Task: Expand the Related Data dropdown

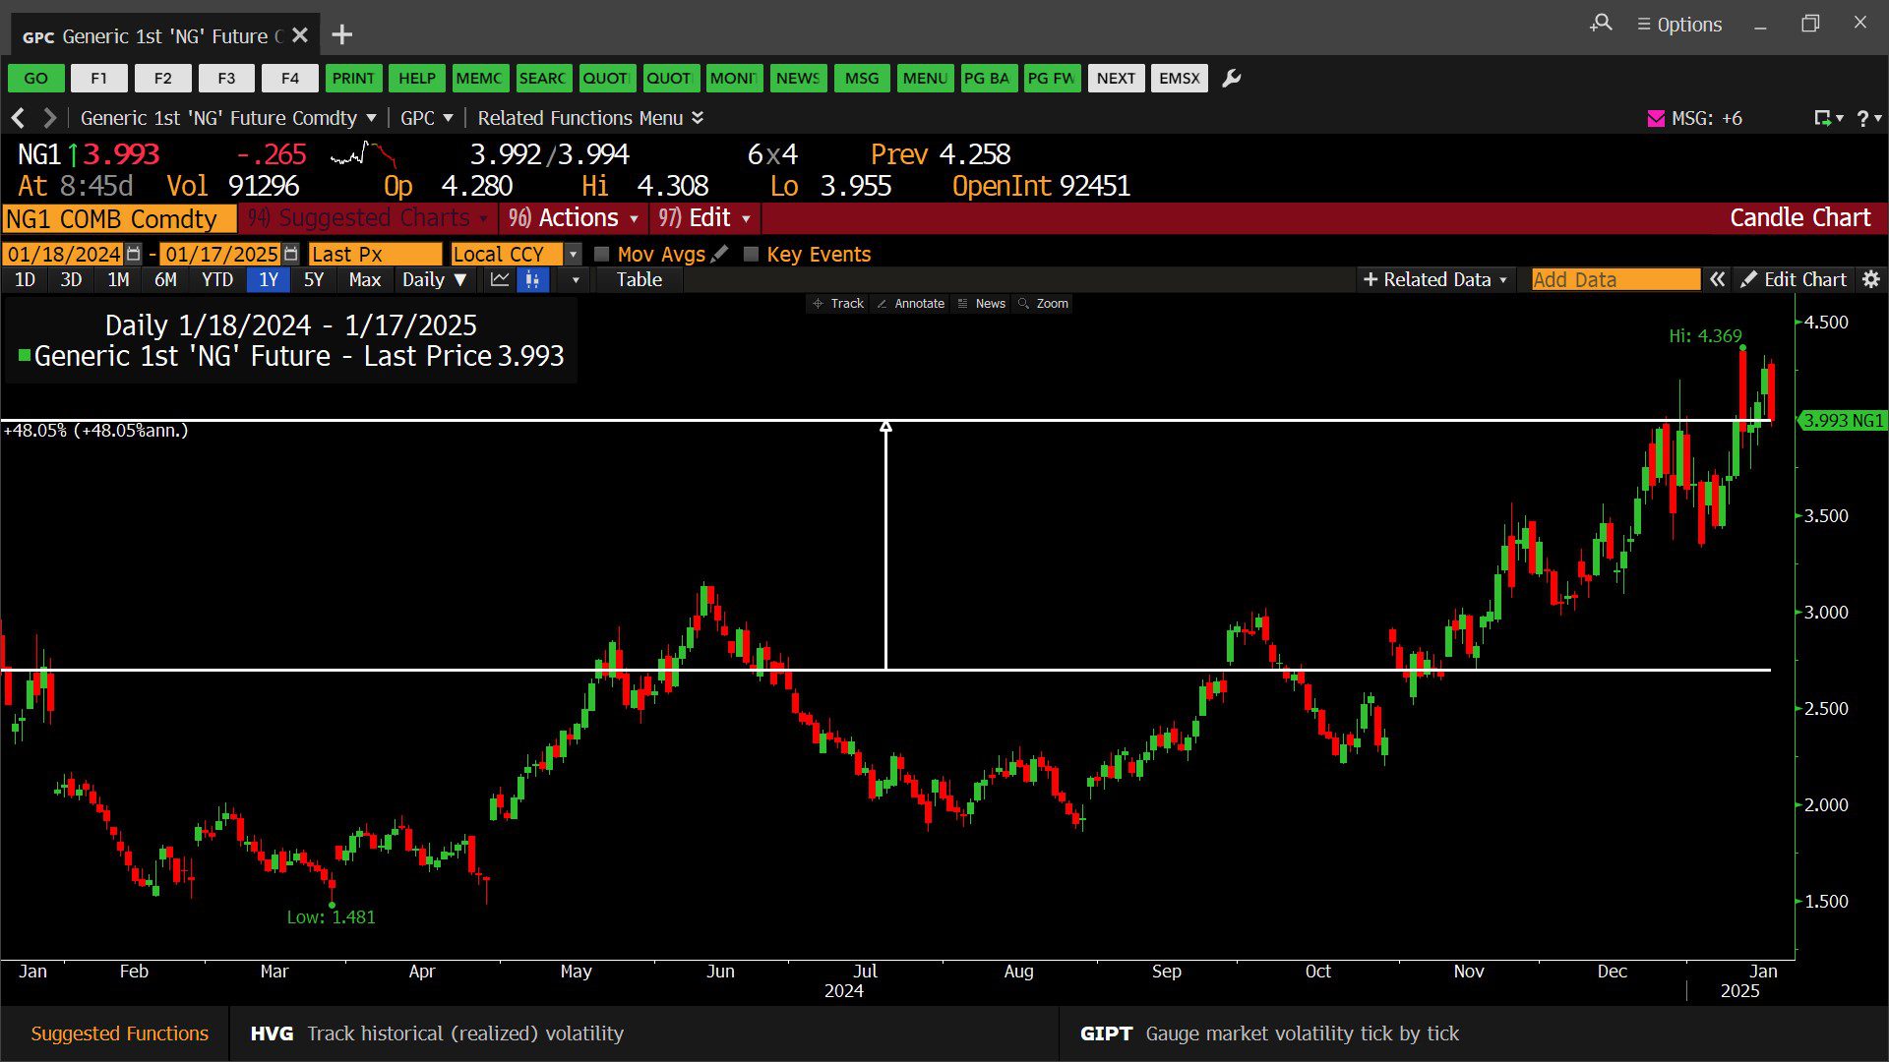Action: point(1435,280)
